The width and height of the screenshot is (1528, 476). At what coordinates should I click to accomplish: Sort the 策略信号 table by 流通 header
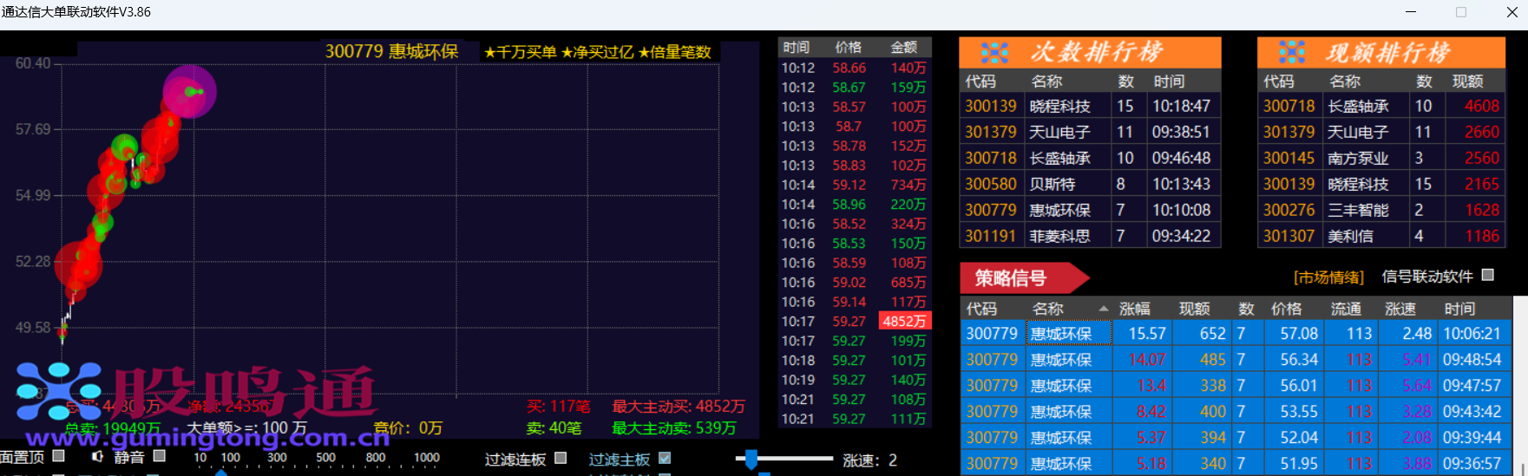point(1347,309)
